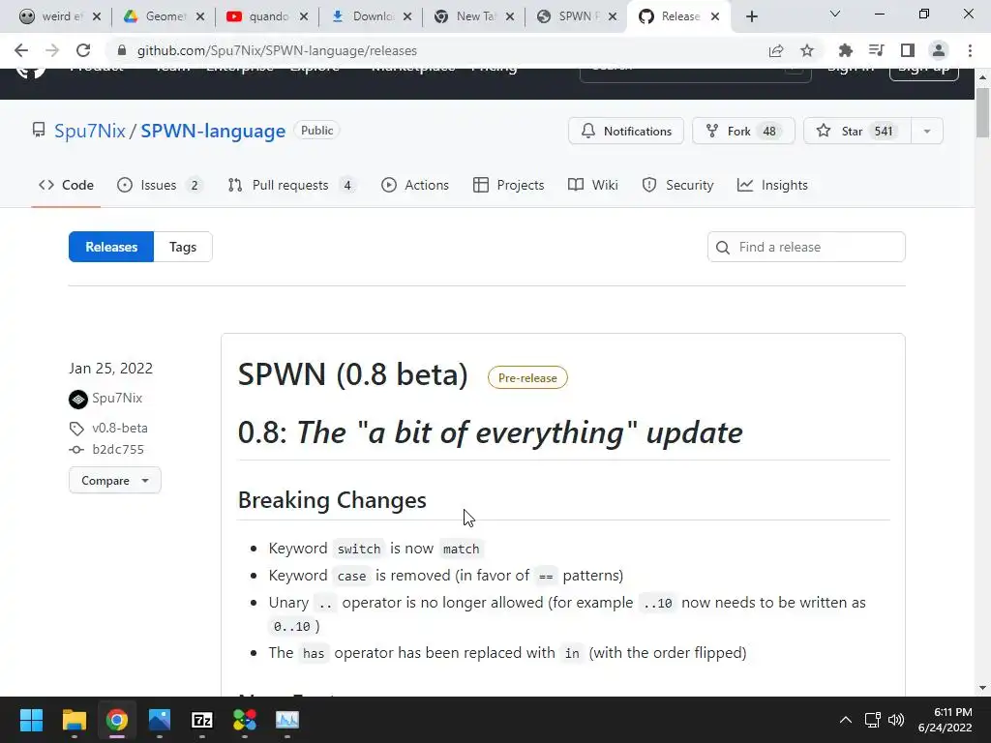Expand the Star options dropdown arrow
Image resolution: width=991 pixels, height=743 pixels.
tap(927, 131)
